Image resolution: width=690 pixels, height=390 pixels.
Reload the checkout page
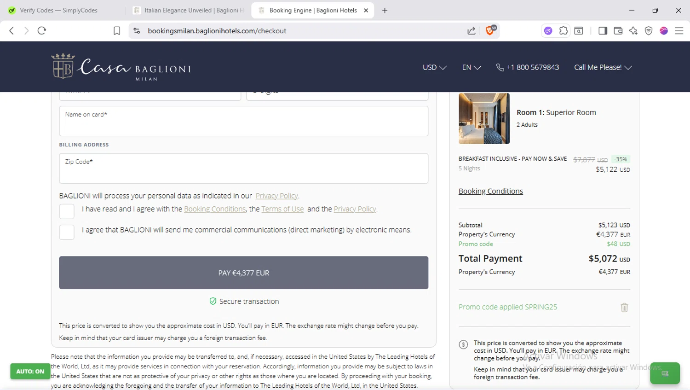(x=42, y=31)
